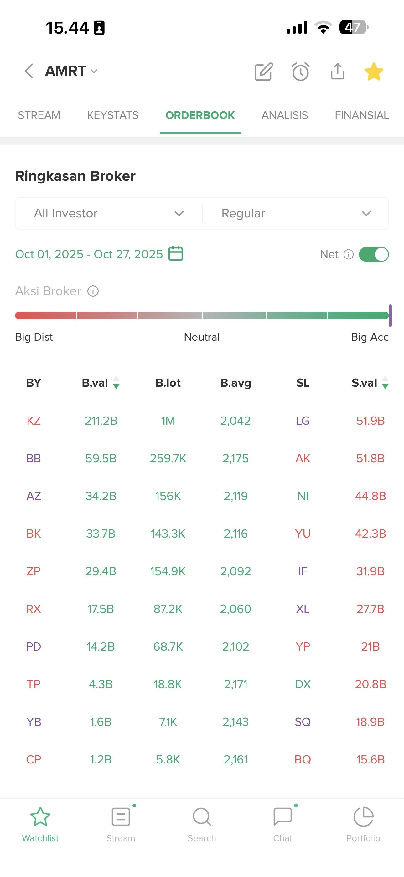Tap the back arrow icon
This screenshot has width=404, height=877.
point(29,71)
